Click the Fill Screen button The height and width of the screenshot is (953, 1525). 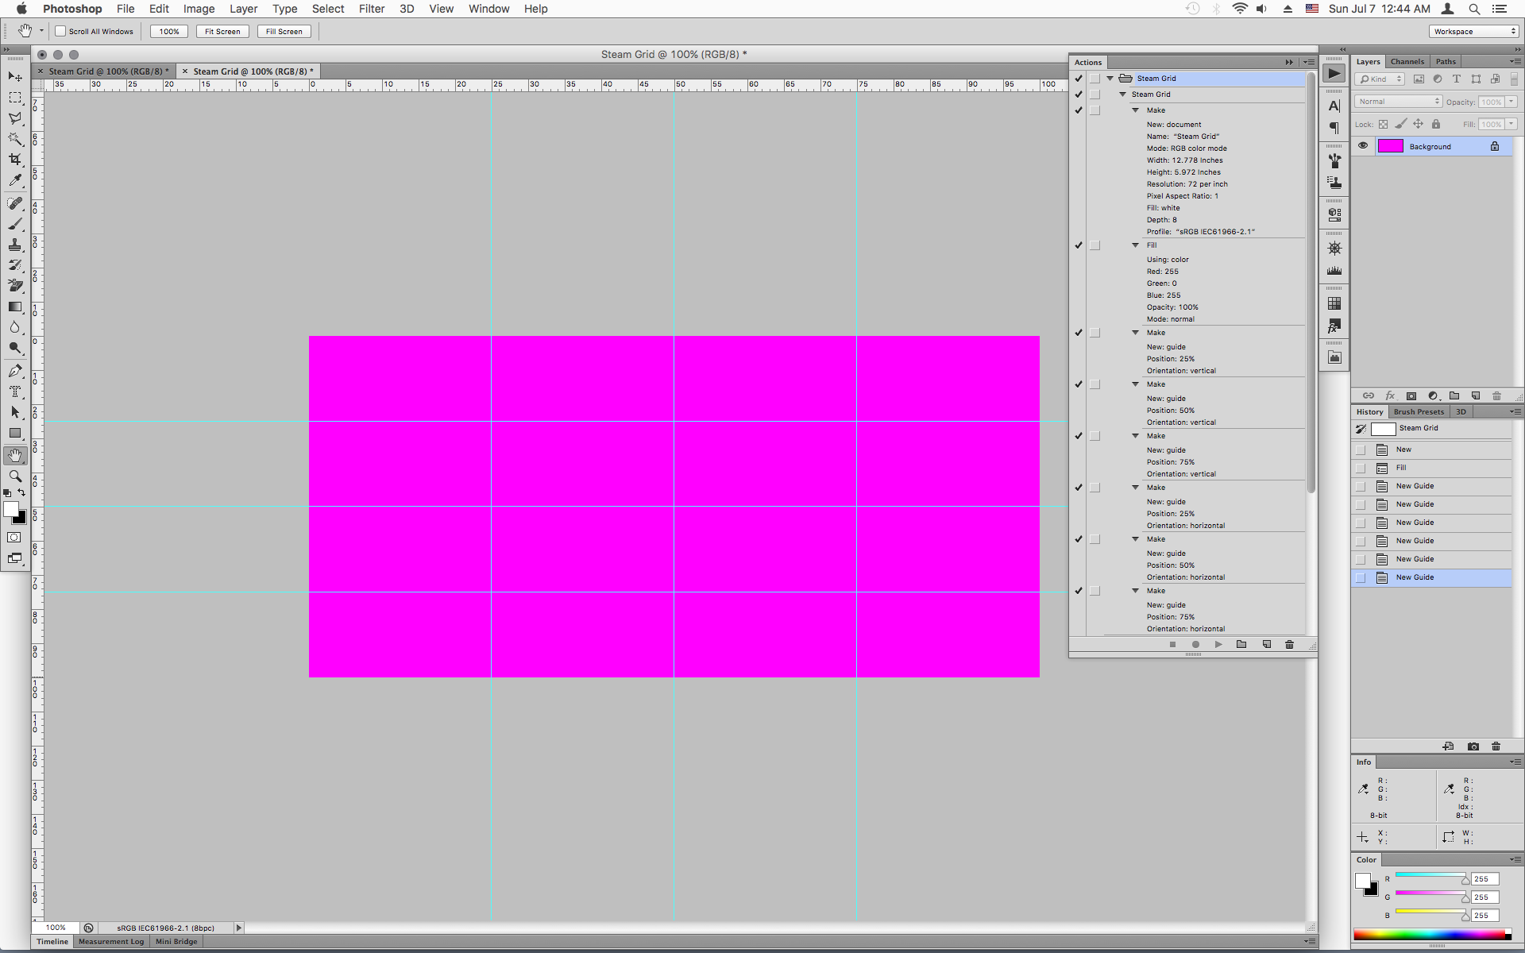pos(284,32)
